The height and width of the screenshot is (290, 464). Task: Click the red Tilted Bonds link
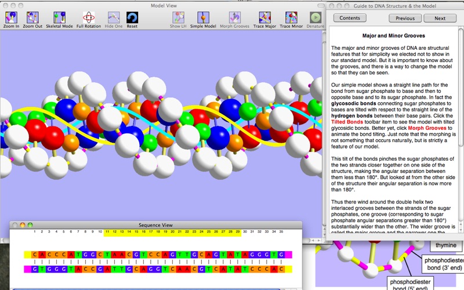[x=347, y=122]
